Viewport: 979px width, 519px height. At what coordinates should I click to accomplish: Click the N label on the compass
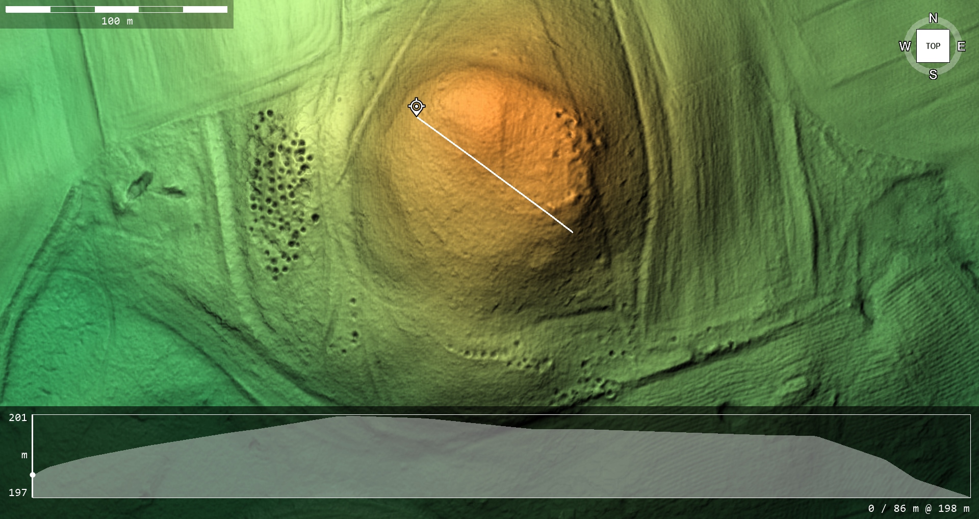point(933,18)
